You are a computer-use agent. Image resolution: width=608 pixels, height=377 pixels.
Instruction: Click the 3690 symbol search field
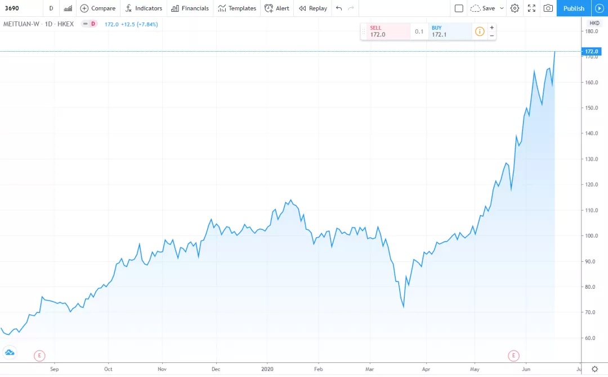[x=21, y=8]
